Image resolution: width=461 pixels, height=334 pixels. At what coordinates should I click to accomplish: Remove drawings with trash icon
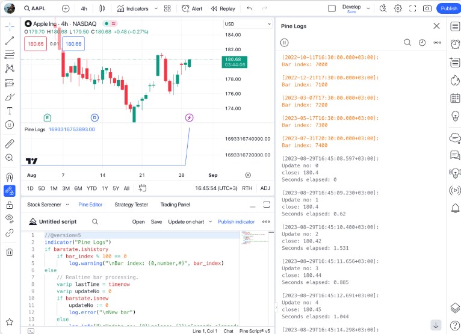[x=10, y=252]
